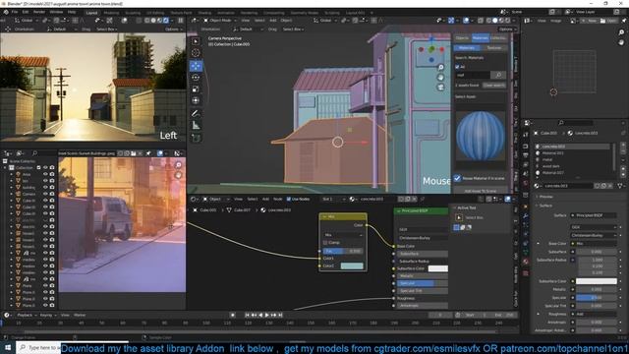Open Christensen-Burley subsurface method dropdown in properties
Viewport: 629px width, 354px height.
(x=594, y=235)
